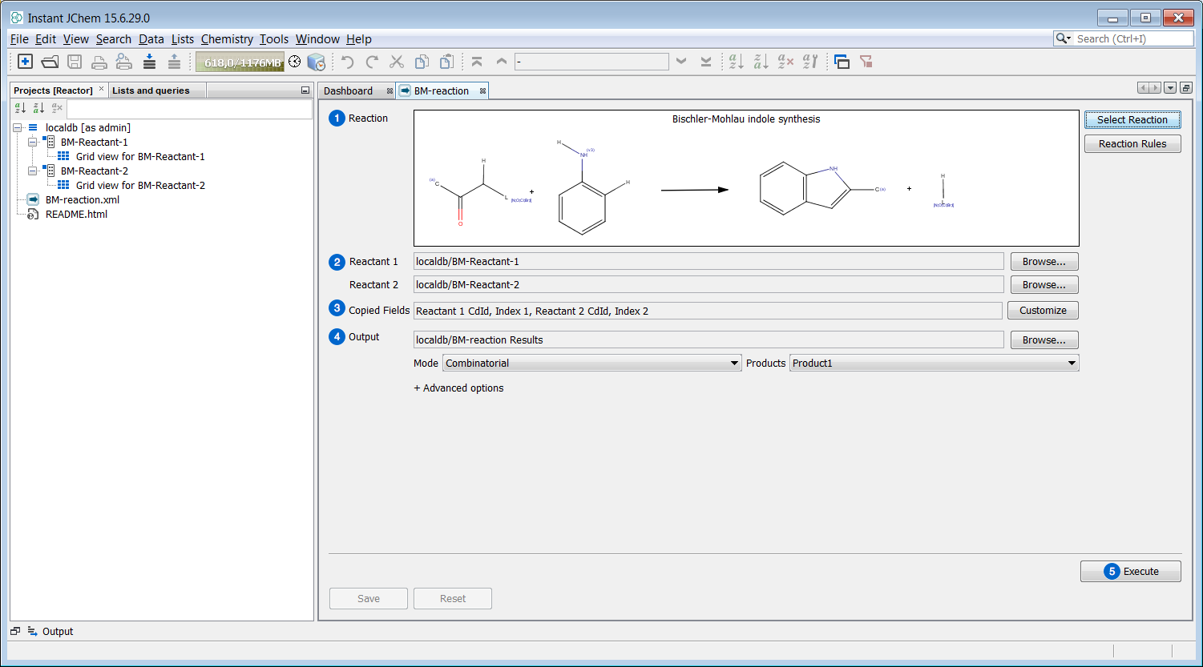This screenshot has height=667, width=1203.
Task: Click the Output panel icon at bottom
Action: 33,632
